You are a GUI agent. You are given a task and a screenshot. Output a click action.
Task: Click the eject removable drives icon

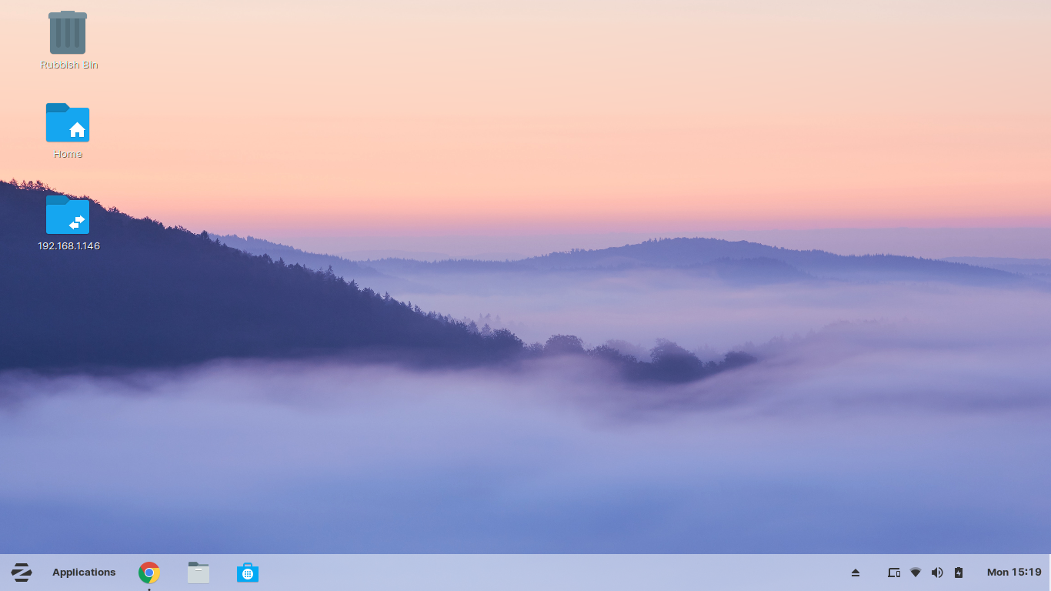point(856,573)
